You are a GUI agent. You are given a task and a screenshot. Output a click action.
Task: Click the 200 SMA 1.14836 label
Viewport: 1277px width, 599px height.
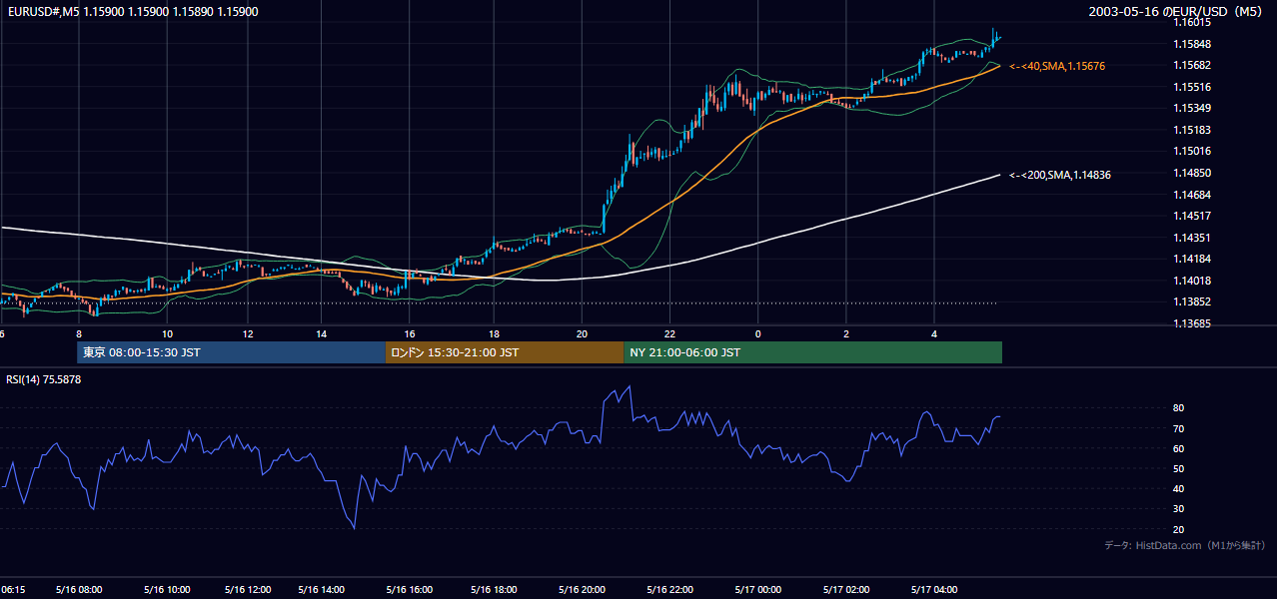tap(1060, 175)
